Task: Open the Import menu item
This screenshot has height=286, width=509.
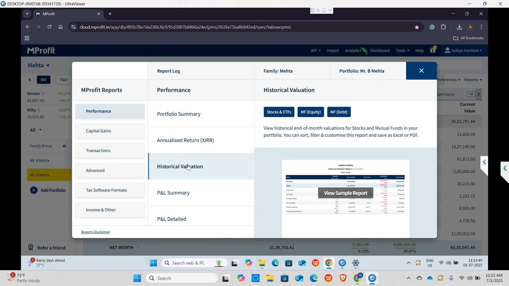Action: coord(333,51)
